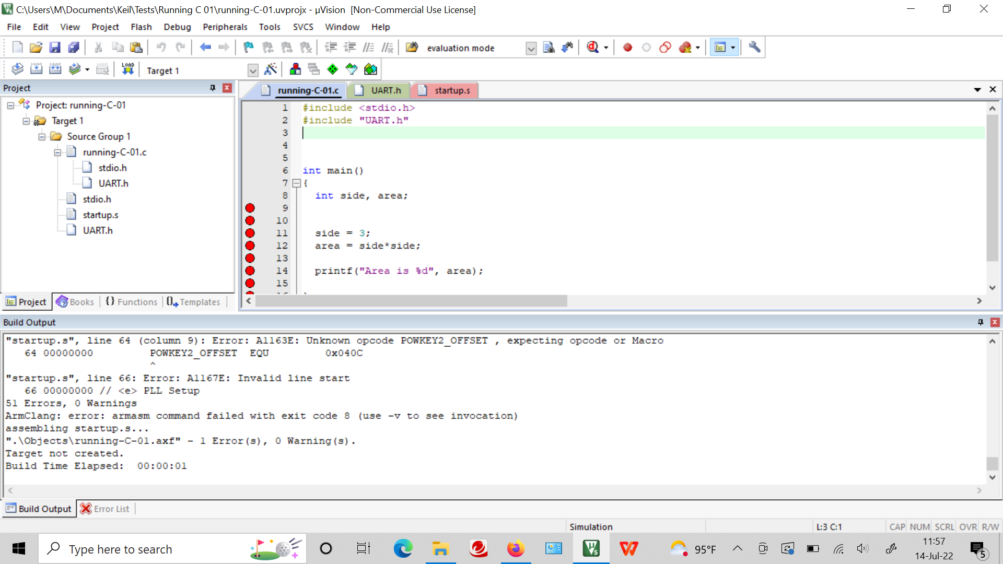
Task: Collapse the Project: running-C-01 tree node
Action: click(10, 105)
